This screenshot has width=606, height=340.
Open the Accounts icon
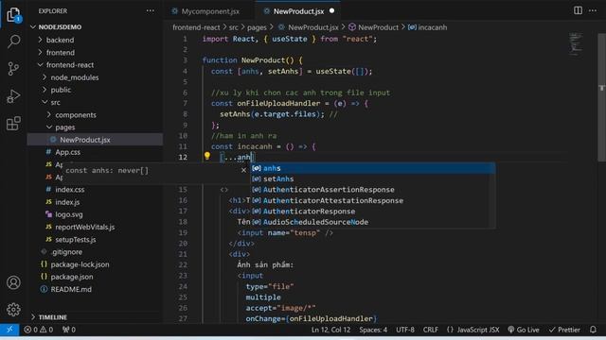pyautogui.click(x=13, y=282)
